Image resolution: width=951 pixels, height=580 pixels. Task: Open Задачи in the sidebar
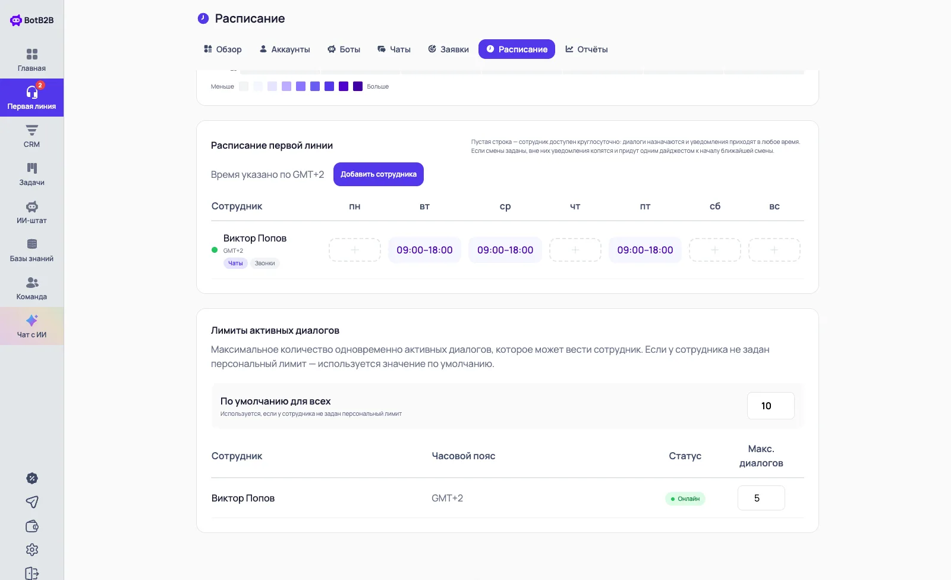pyautogui.click(x=32, y=174)
